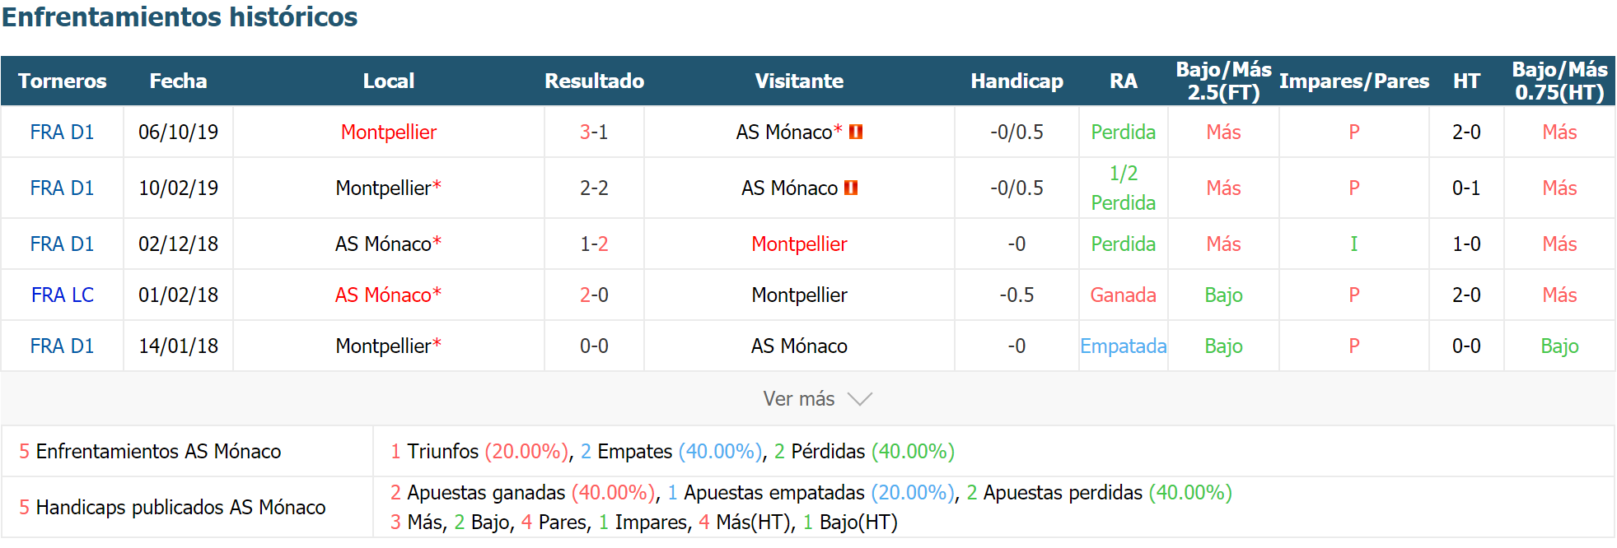Expand the Ver más chevron arrow

click(859, 399)
